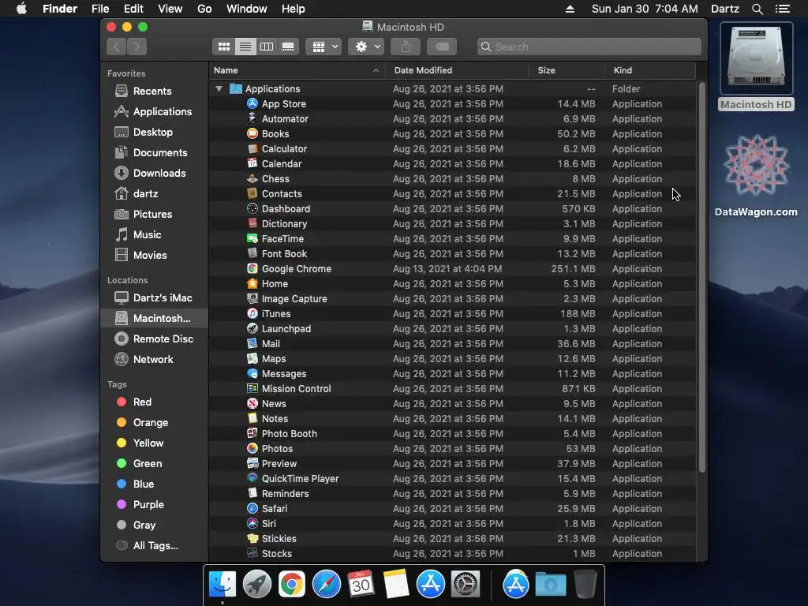
Task: Click the Edit Tags toolbar button
Action: pyautogui.click(x=442, y=47)
